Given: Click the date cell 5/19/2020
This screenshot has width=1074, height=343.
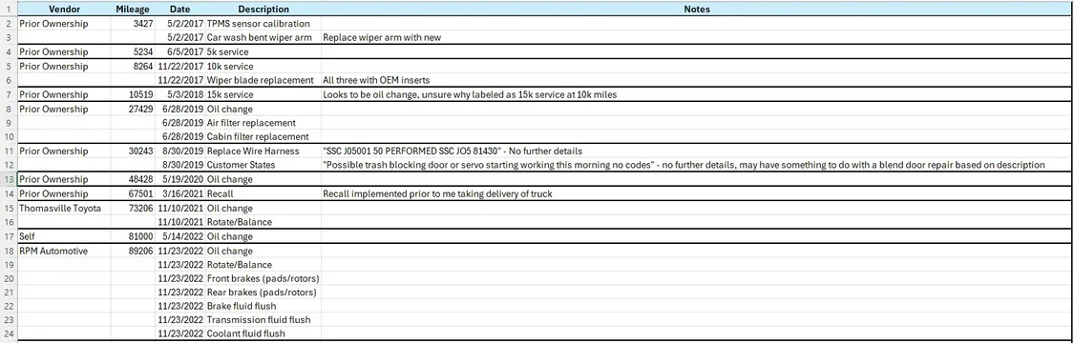Looking at the screenshot, I should click(179, 179).
